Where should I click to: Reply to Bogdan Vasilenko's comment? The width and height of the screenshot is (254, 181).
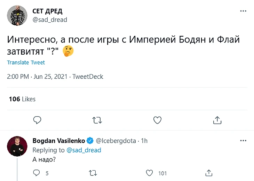[37, 173]
